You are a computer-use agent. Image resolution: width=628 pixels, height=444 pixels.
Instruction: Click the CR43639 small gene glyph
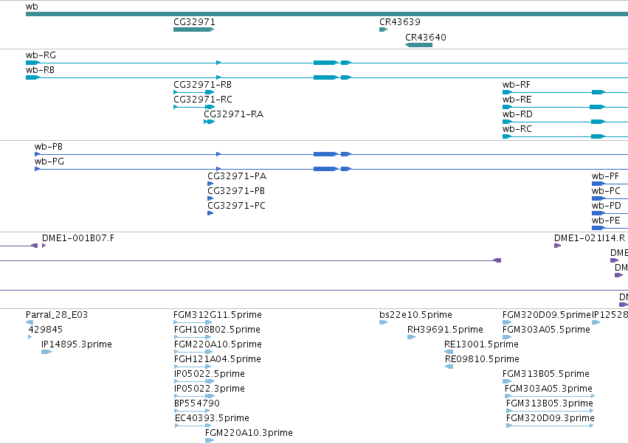coord(383,30)
